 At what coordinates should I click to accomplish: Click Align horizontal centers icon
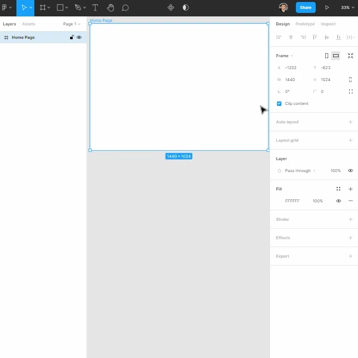[x=291, y=37]
